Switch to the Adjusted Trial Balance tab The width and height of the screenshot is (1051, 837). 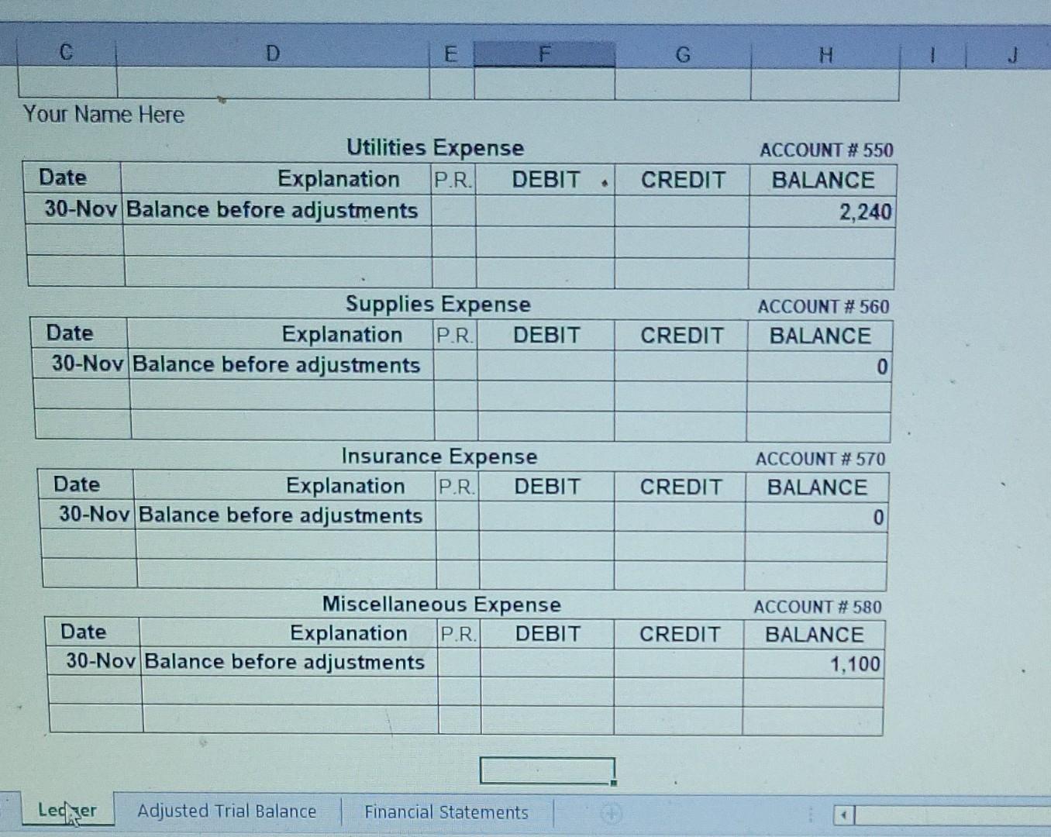[227, 811]
